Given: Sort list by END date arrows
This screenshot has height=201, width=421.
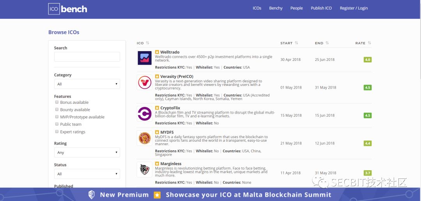Looking at the screenshot, I should coord(327,43).
